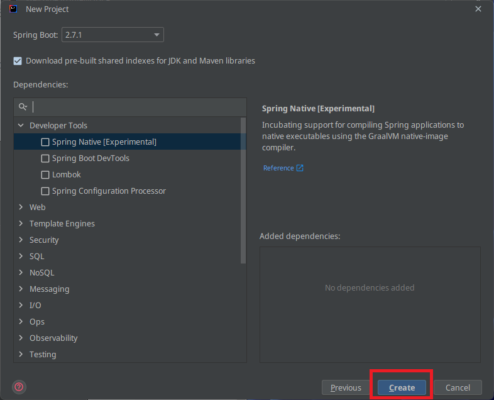Select the SQL category label

click(x=37, y=256)
